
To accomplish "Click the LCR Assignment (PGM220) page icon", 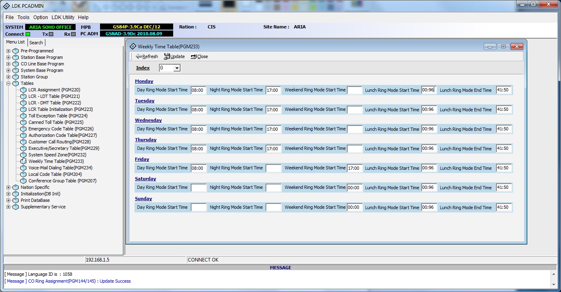I will tap(24, 90).
